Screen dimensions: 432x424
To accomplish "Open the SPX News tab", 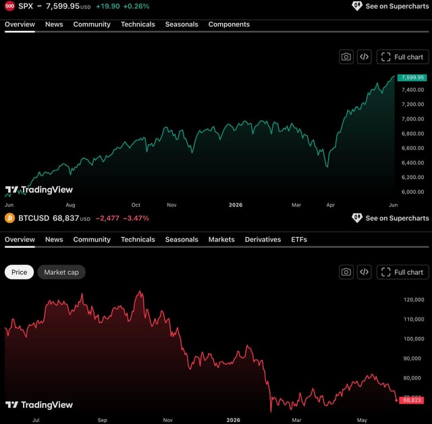I will pyautogui.click(x=54, y=24).
